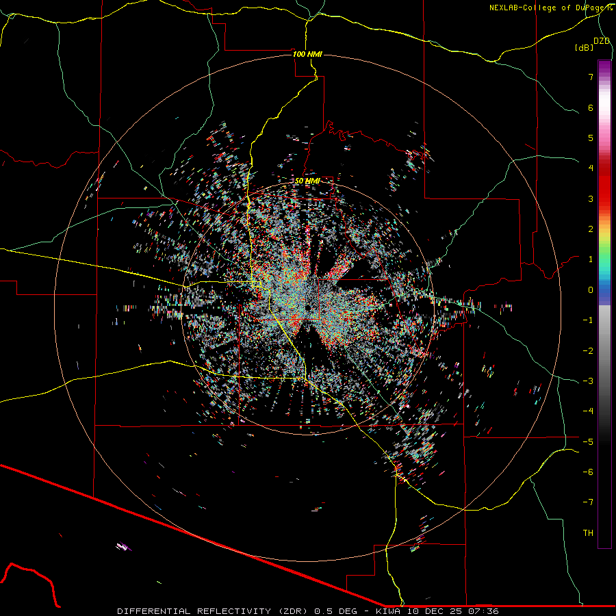This screenshot has width=616, height=616.
Task: Click the 4 dB value on color scale
Action: (591, 168)
